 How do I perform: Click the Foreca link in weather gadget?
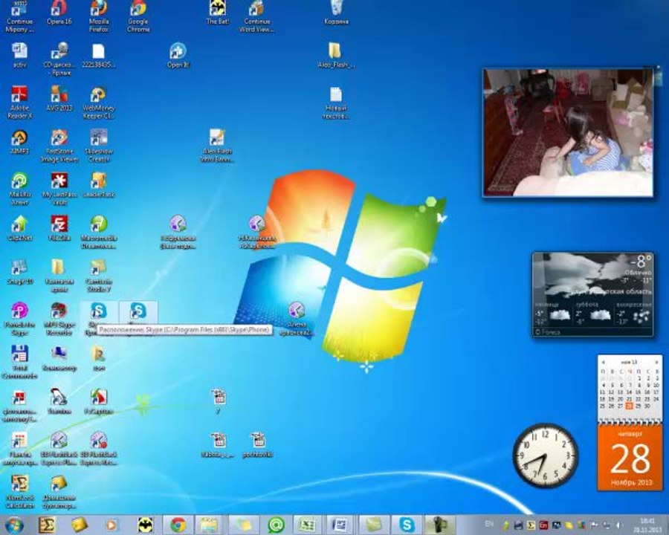point(548,332)
